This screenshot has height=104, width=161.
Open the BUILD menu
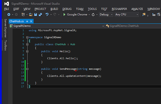coord(54,9)
